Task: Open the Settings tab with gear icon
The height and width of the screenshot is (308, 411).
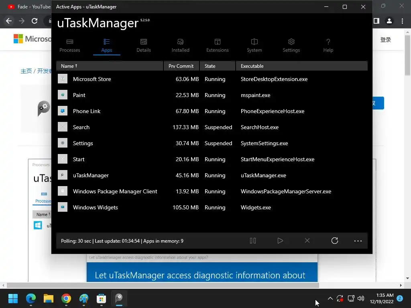Action: 291,46
